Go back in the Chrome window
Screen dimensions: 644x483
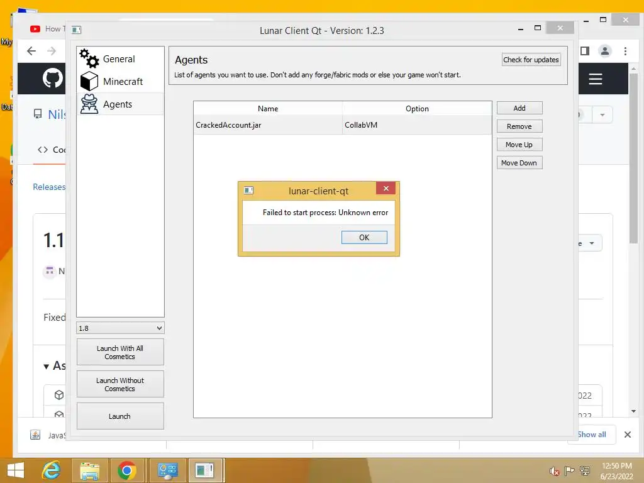[31, 51]
